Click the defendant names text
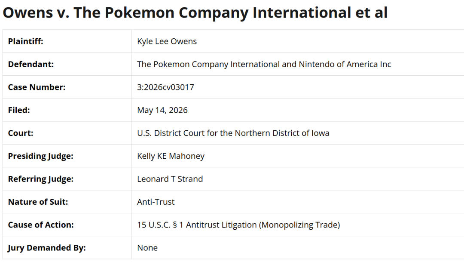The width and height of the screenshot is (464, 265). click(x=264, y=65)
